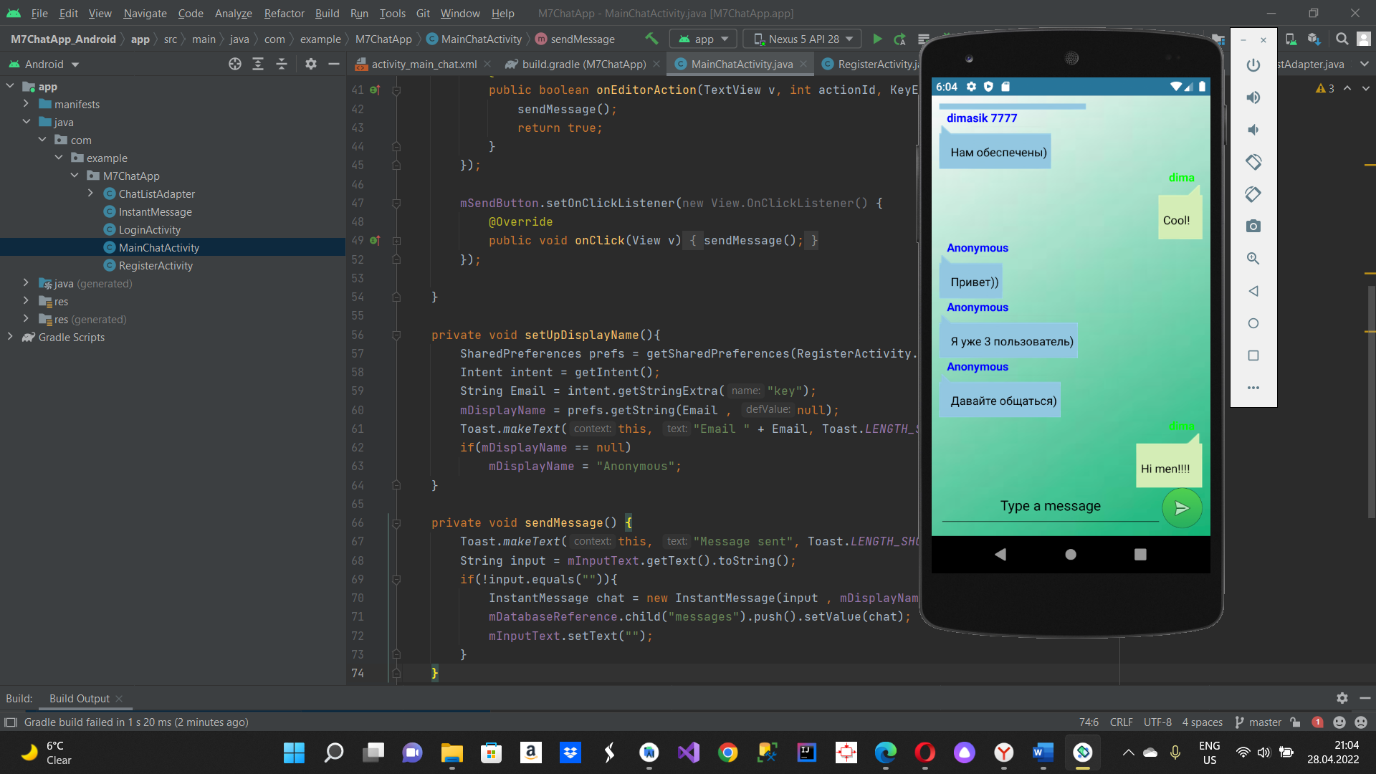
Task: Click the master git branch widget
Action: tap(1258, 722)
